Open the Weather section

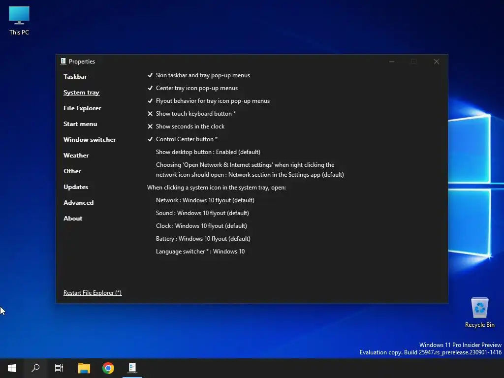[x=76, y=155]
